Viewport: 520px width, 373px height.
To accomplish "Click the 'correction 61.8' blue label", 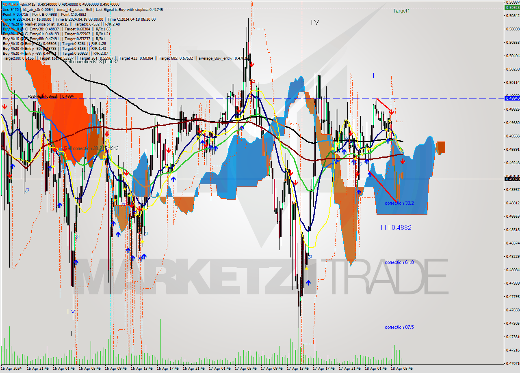I will 399,262.
